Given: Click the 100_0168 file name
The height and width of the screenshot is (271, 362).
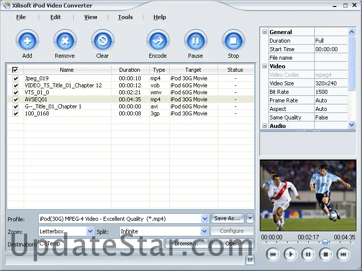Looking at the screenshot, I should pyautogui.click(x=37, y=113).
